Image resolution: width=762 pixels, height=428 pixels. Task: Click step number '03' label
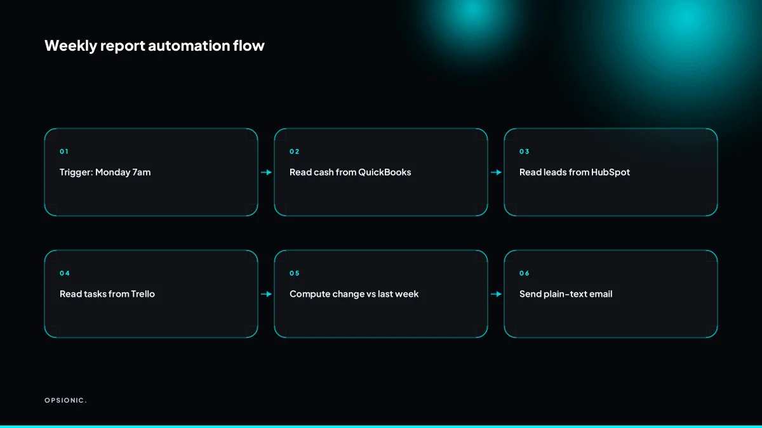(525, 152)
